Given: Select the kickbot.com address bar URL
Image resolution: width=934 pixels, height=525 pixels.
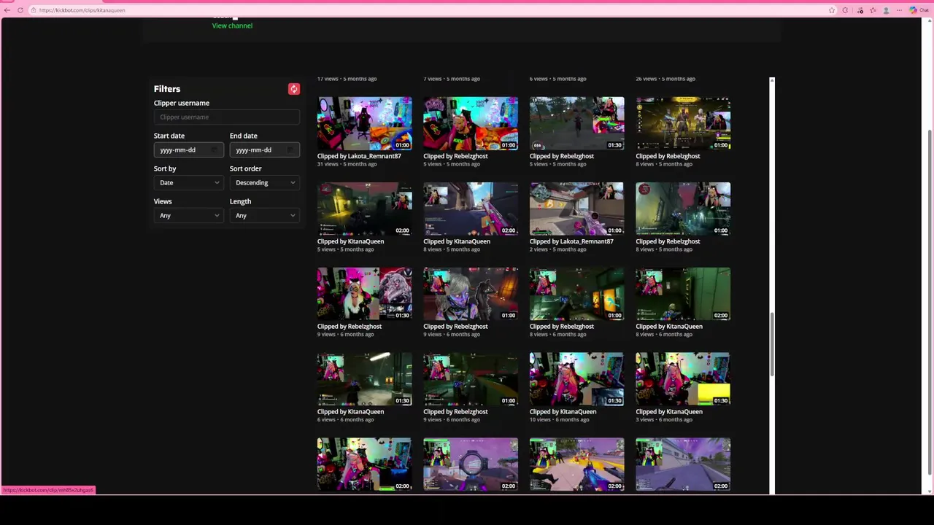Looking at the screenshot, I should pyautogui.click(x=82, y=10).
